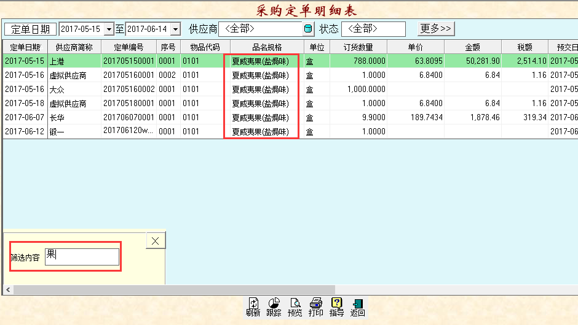Click the 品名规格 column header
The width and height of the screenshot is (578, 325).
267,47
